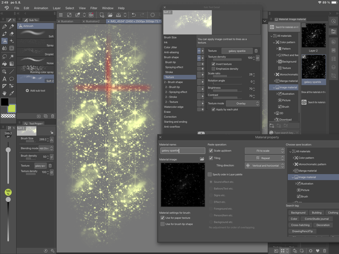339x254 pixels.
Task: Click duplicate sub tool icon
Action: [x=46, y=116]
